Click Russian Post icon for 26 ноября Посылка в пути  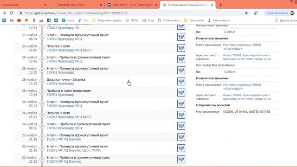click(x=181, y=48)
